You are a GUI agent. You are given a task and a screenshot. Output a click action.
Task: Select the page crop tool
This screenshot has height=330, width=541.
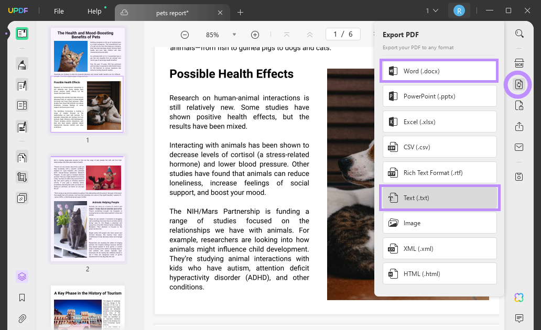point(21,177)
